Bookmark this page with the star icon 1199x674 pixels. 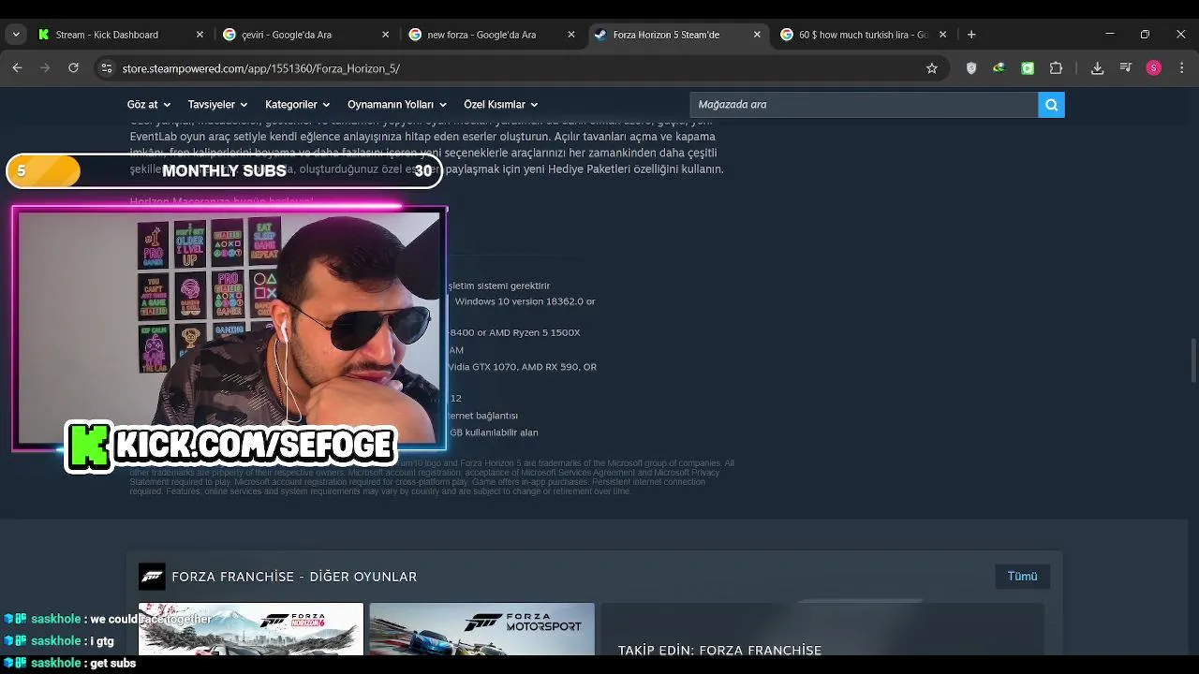[931, 67]
